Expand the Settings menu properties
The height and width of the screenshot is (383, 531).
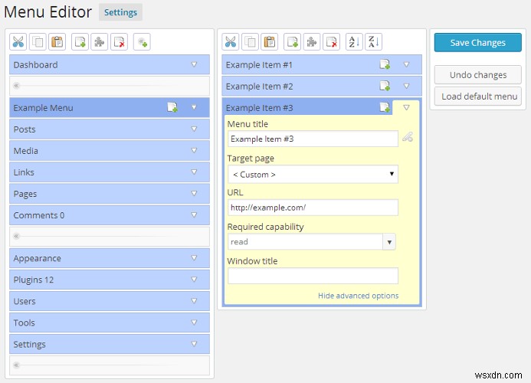(194, 344)
